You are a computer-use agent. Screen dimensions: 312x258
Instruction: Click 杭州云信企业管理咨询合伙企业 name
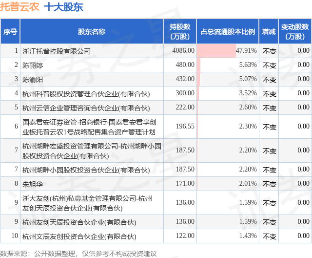[x=86, y=107]
